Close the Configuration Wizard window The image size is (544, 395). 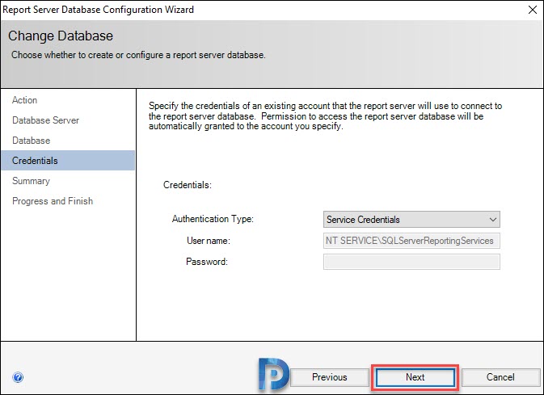pyautogui.click(x=533, y=10)
